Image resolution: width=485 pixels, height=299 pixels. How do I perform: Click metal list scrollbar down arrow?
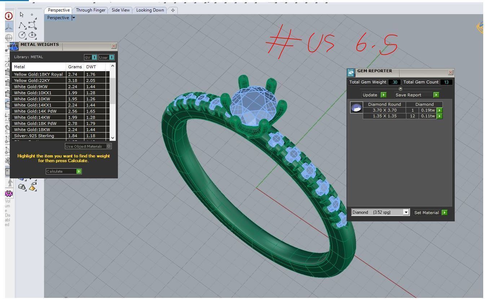click(113, 138)
